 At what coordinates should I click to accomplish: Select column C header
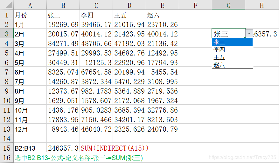pos(96,5)
